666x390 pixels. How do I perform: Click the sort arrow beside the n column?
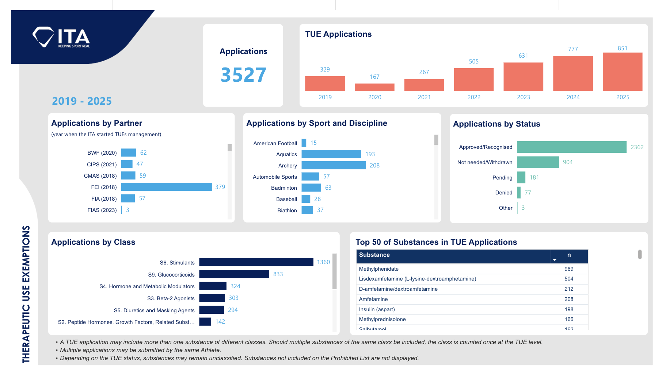point(555,260)
